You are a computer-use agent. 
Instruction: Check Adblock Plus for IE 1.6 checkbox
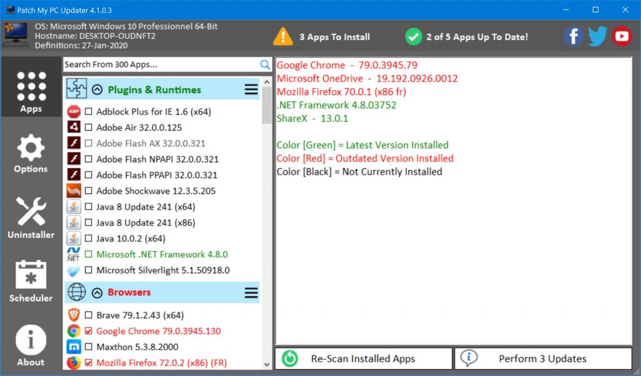88,111
